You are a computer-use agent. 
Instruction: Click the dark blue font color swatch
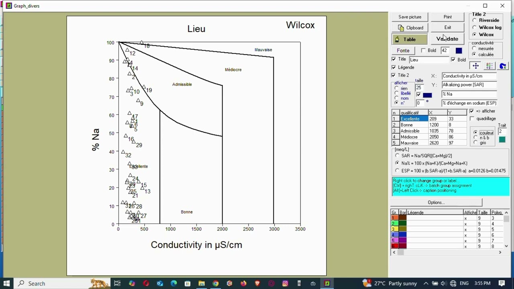(459, 51)
